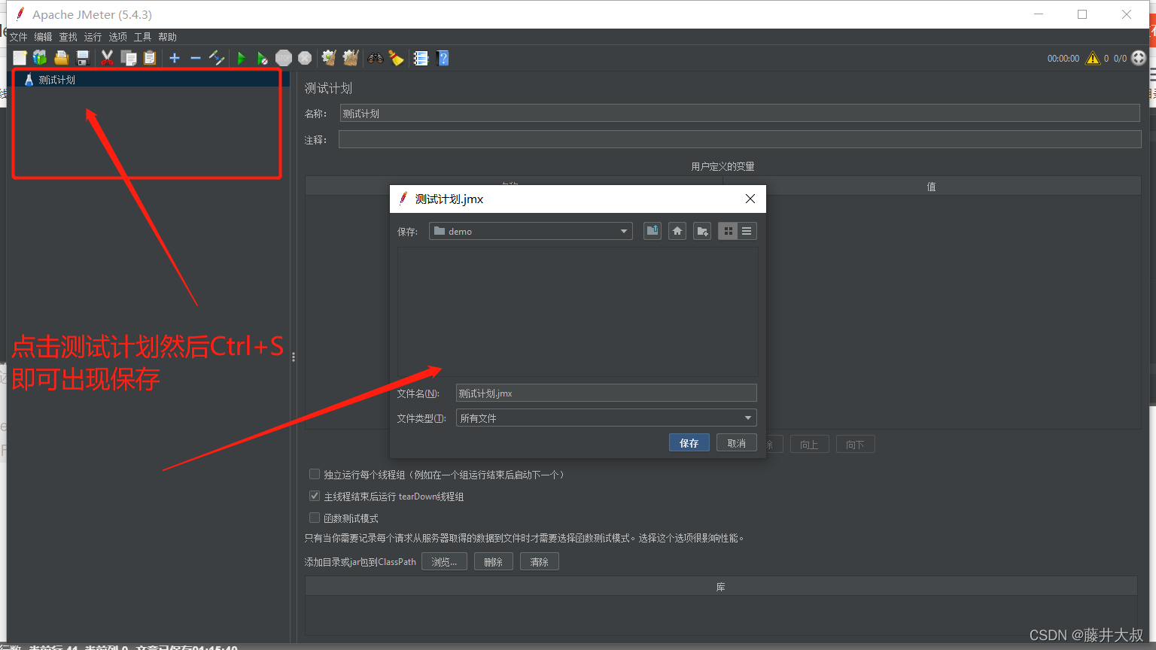Click the New test plan toolbar icon
This screenshot has width=1156, height=650.
(20, 58)
